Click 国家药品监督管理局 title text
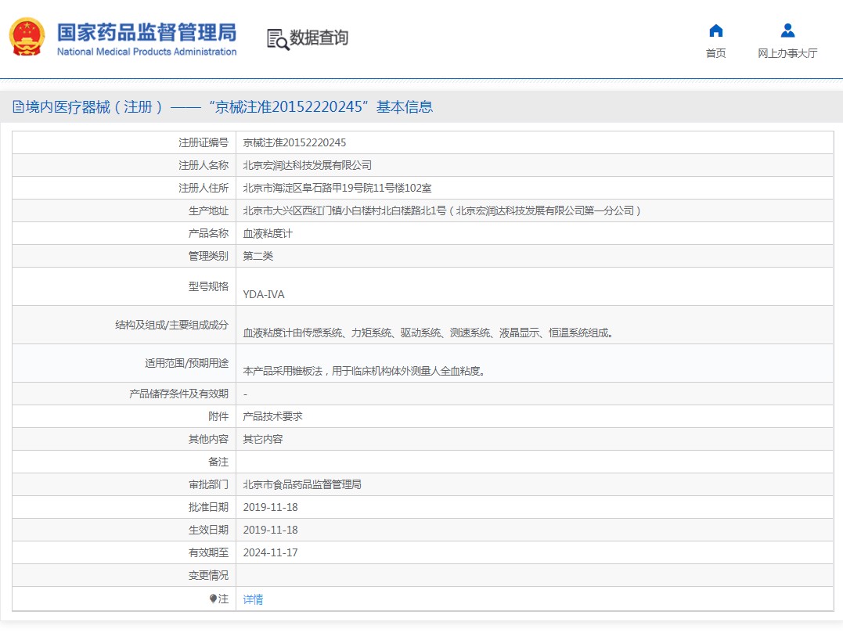Screen dimensions: 843x633 coord(147,32)
